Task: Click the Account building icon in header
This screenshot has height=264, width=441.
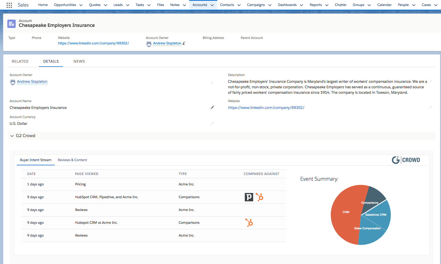Action: coord(11,24)
